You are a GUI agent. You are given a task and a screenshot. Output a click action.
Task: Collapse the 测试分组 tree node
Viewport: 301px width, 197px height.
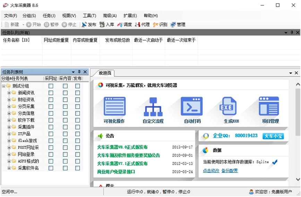point(3,86)
